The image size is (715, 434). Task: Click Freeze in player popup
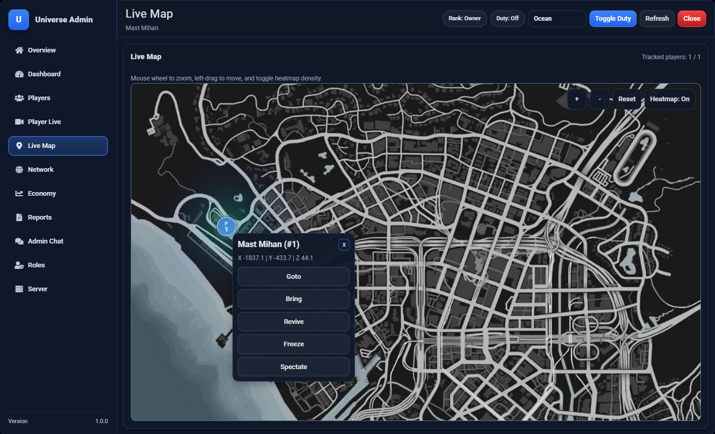[x=294, y=344]
